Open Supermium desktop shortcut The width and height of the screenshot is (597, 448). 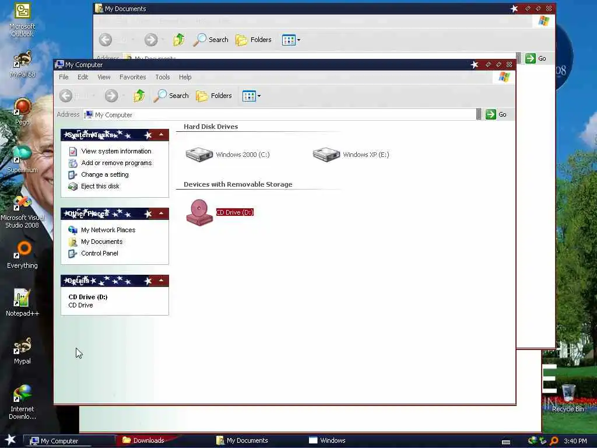22,159
